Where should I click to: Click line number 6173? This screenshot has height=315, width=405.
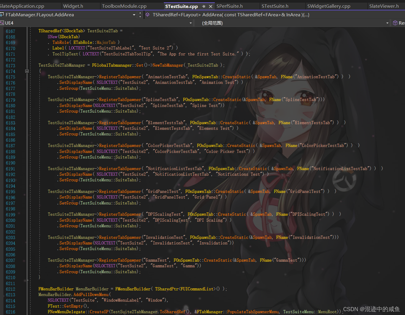(x=10, y=65)
